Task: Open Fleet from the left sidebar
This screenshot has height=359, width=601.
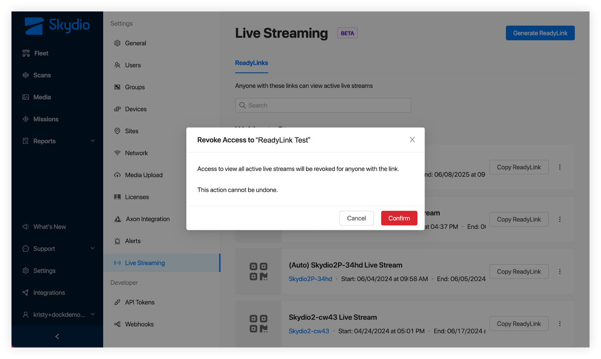Action: click(x=41, y=53)
